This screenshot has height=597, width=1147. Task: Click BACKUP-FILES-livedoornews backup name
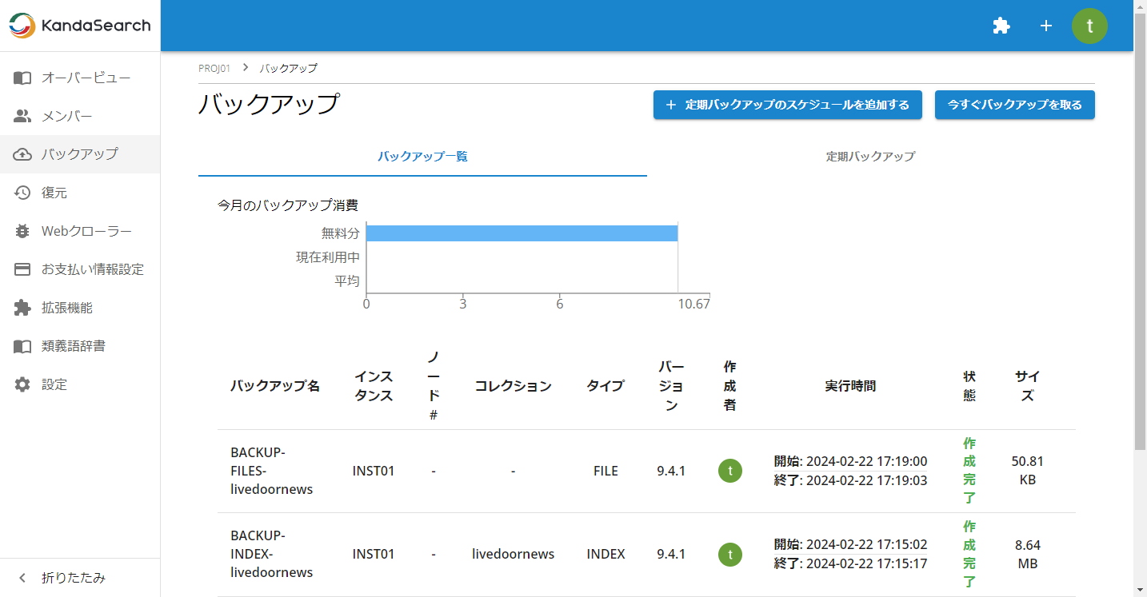tap(271, 471)
